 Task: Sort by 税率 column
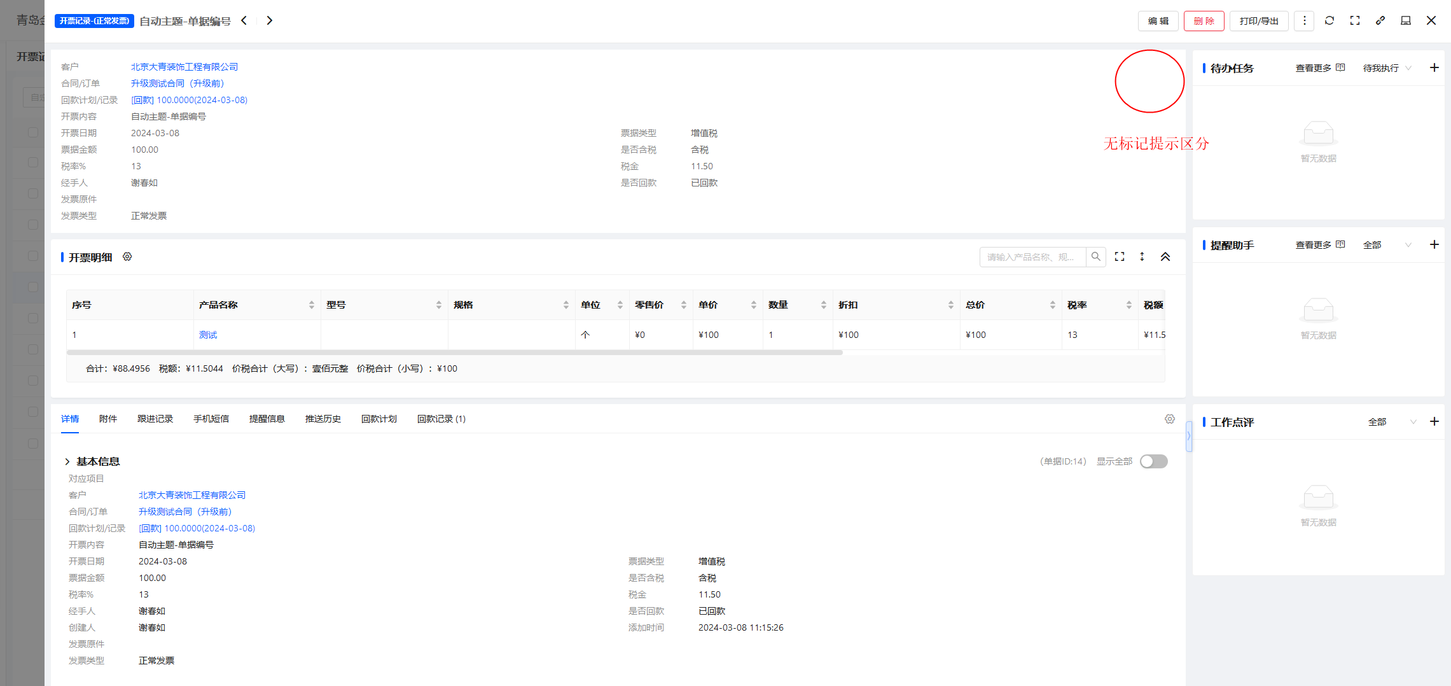pos(1129,305)
